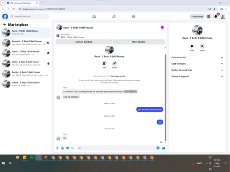
Task: Click the browser address bar
Action: pyautogui.click(x=114, y=9)
